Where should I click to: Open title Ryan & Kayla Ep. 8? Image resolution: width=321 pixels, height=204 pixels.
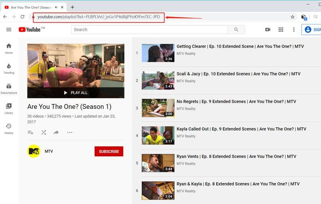[238, 184]
